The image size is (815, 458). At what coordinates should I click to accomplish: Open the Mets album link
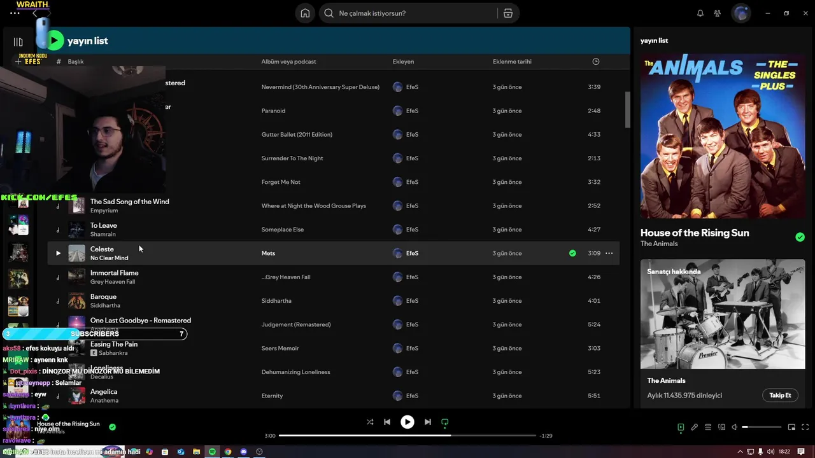pos(268,253)
